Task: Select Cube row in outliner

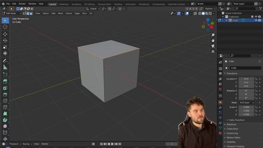Action: click(x=240, y=21)
